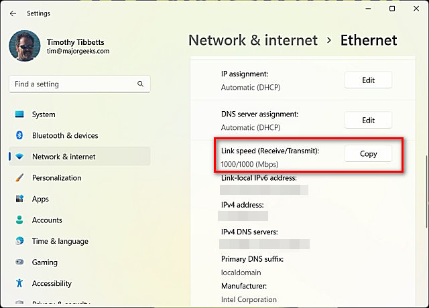
Task: Type in the Find a setting box
Action: tap(70, 84)
